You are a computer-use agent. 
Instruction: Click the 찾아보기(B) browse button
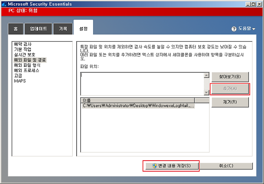230,77
